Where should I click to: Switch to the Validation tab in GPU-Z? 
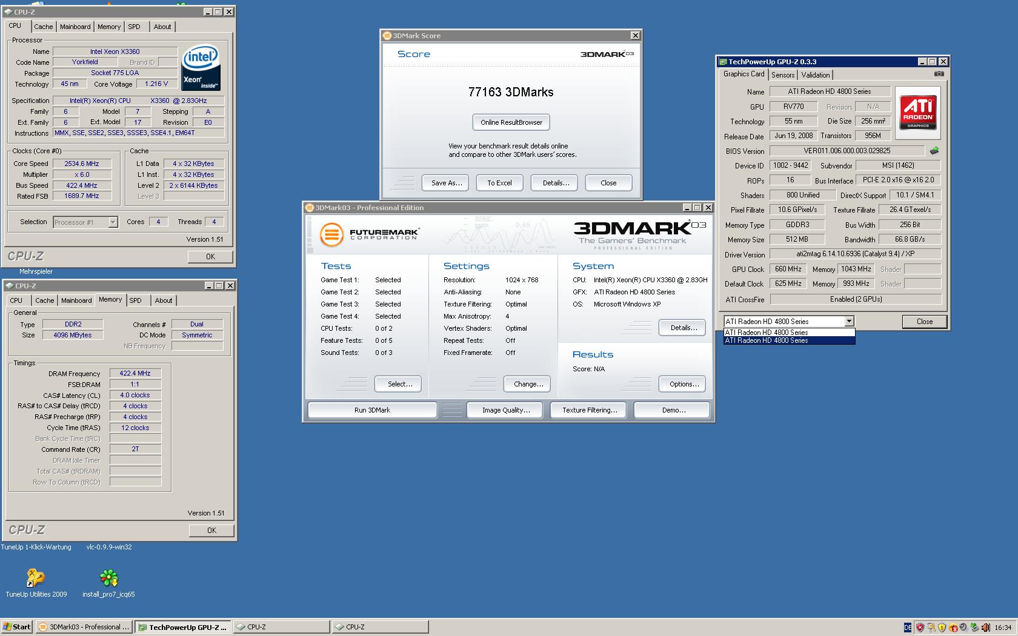816,75
